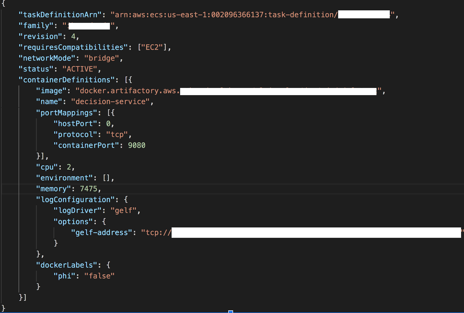Click the memory value 7475
This screenshot has height=313, width=464.
coord(89,189)
